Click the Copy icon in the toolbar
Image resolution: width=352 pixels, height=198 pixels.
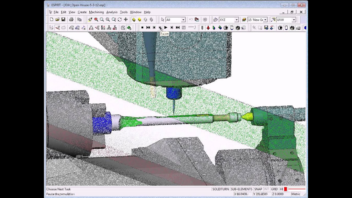pos(79,20)
